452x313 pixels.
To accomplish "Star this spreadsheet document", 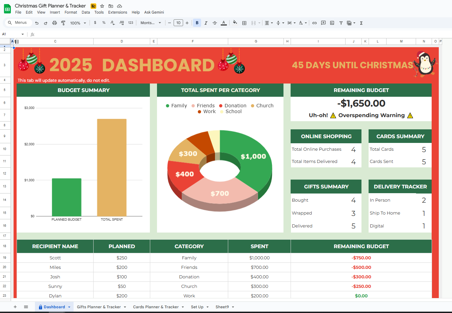I will coord(102,6).
